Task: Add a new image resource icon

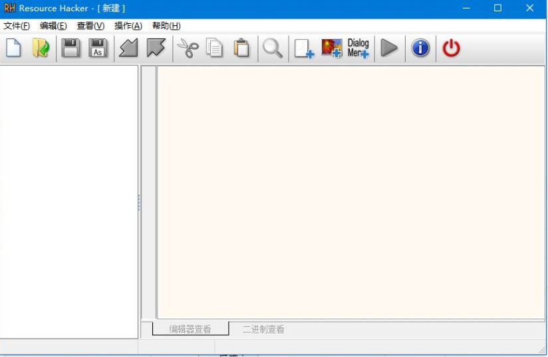Action: click(332, 48)
